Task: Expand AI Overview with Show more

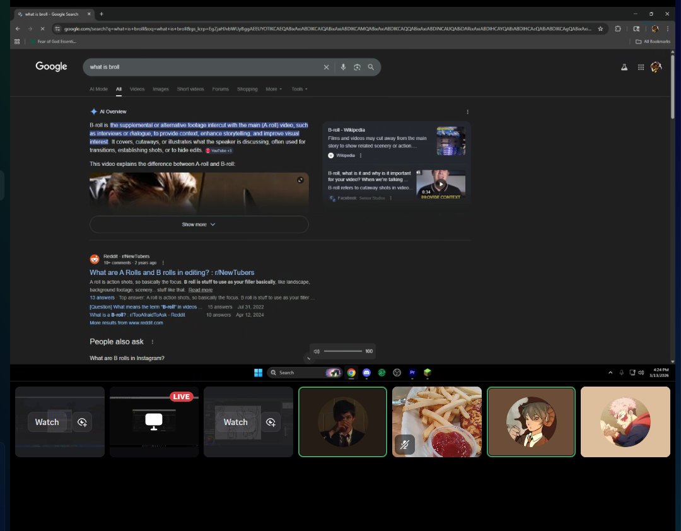Action: pyautogui.click(x=199, y=225)
